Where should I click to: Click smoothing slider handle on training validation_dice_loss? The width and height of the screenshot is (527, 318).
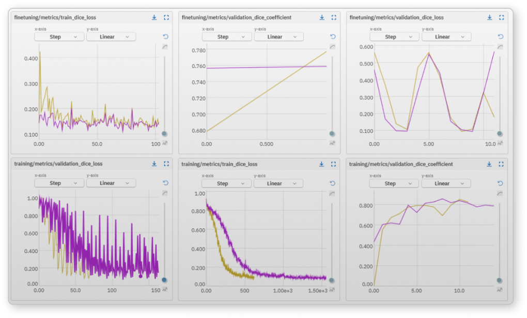pos(164,280)
